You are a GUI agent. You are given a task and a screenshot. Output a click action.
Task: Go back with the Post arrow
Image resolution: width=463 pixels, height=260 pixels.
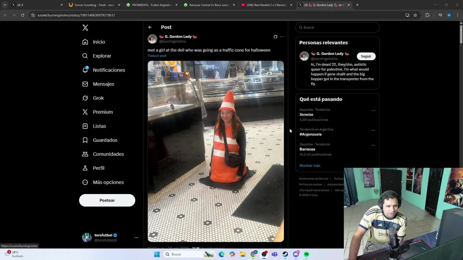pyautogui.click(x=150, y=27)
